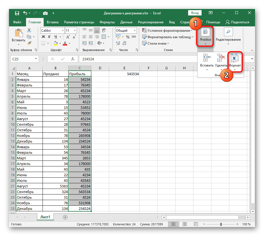
Task: Toggle italic formatting (К)
Action: (x=49, y=37)
